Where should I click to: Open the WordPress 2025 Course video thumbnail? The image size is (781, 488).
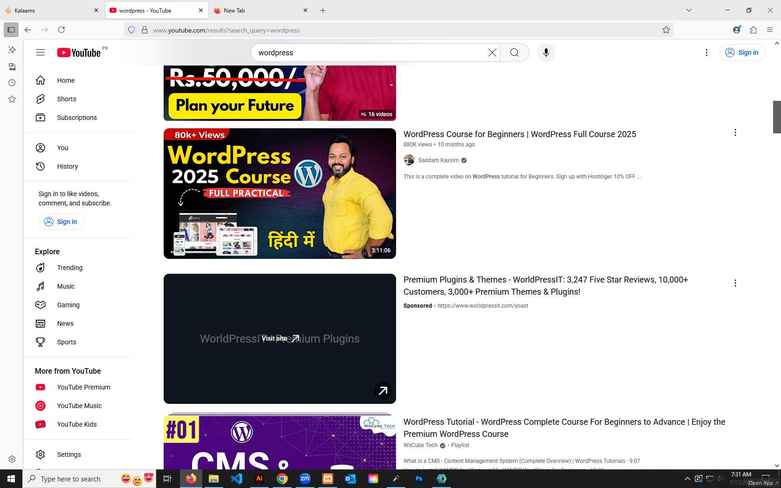tap(280, 193)
